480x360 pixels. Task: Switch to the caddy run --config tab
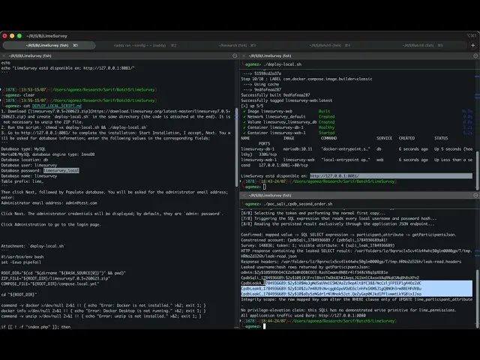[x=145, y=45]
